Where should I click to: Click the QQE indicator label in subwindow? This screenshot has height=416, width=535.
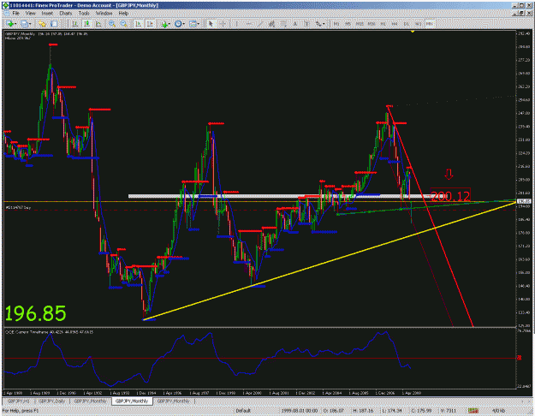[49, 332]
